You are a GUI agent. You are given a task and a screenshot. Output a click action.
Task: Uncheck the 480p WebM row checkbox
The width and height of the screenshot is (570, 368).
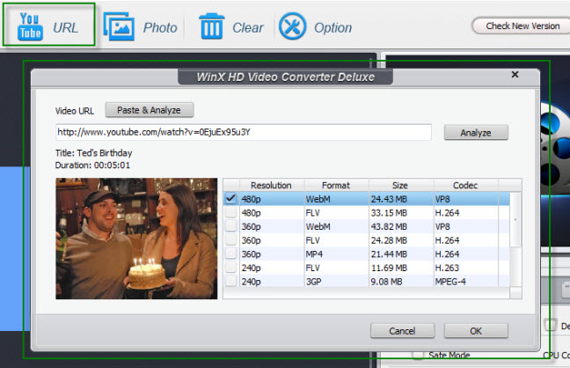tap(230, 199)
